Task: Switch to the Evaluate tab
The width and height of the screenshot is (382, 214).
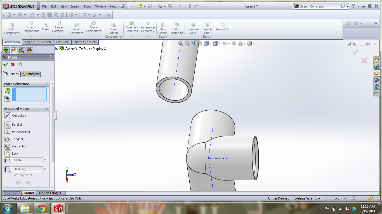Action: tap(62, 42)
